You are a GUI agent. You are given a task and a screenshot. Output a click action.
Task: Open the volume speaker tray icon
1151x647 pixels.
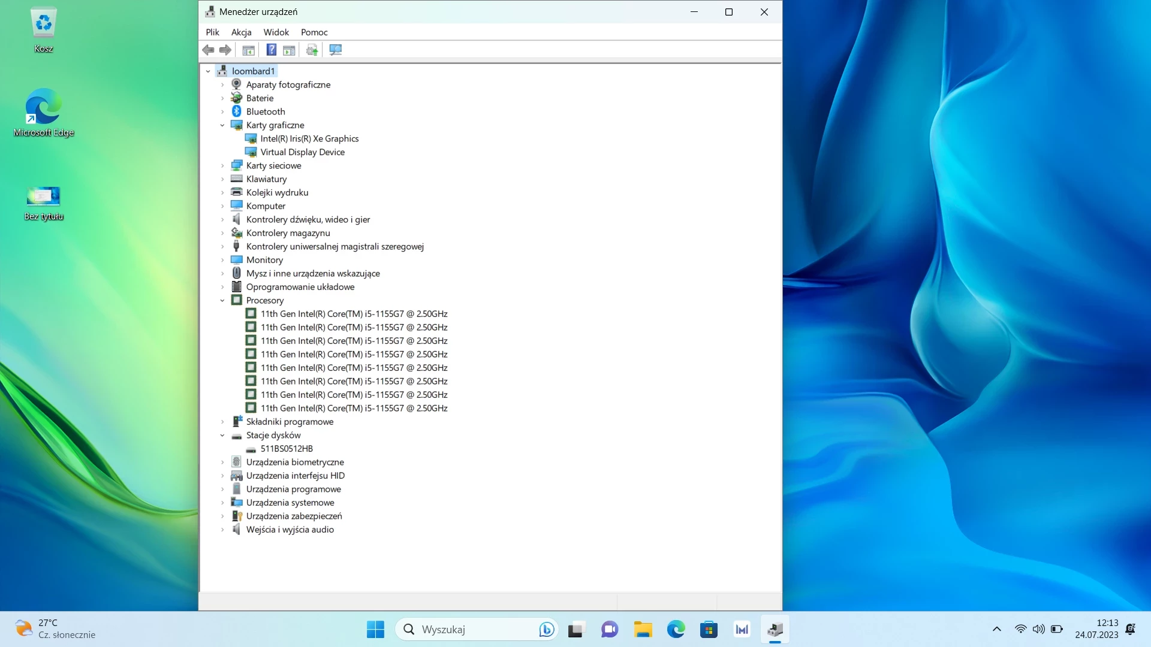pyautogui.click(x=1038, y=630)
